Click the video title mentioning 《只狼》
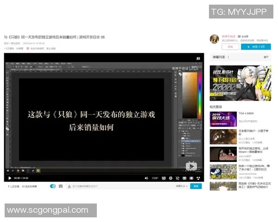 (x=54, y=37)
